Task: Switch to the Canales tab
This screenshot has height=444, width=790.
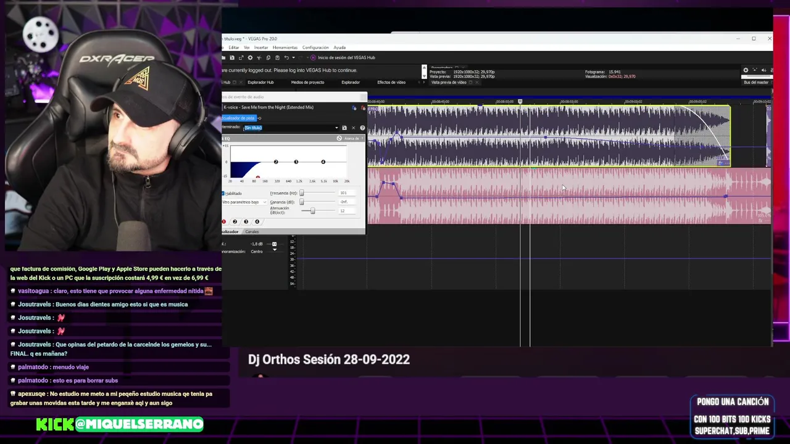Action: pyautogui.click(x=252, y=232)
